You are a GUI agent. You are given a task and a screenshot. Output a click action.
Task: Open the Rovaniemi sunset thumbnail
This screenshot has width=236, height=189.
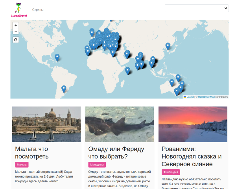tap(193, 124)
